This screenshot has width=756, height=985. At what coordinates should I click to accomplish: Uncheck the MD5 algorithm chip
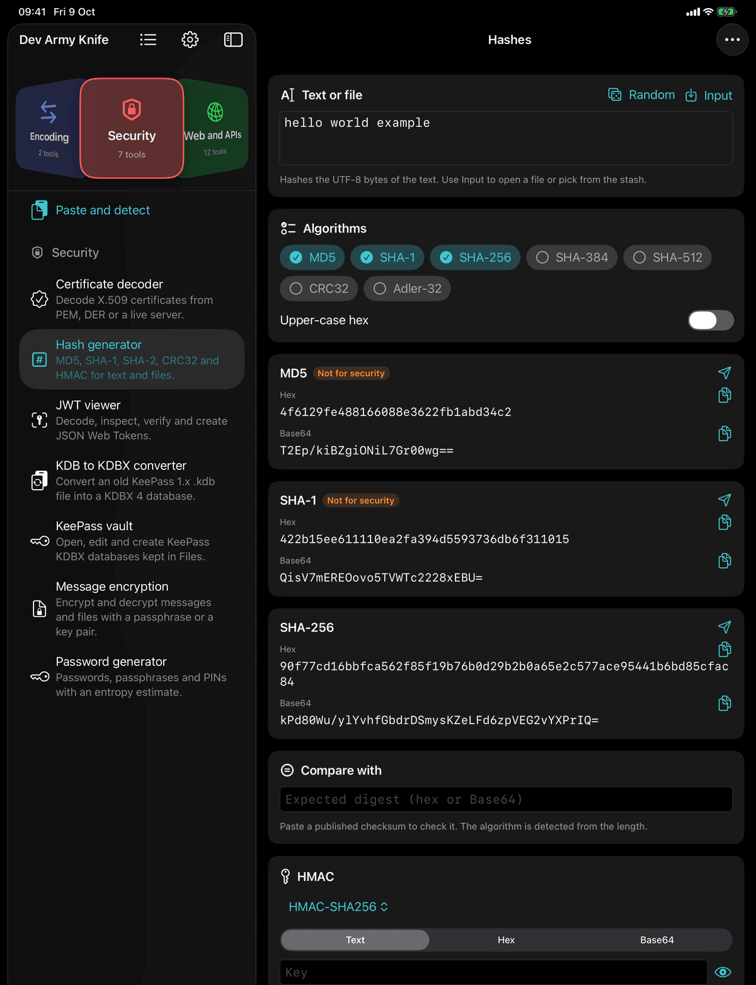(312, 257)
